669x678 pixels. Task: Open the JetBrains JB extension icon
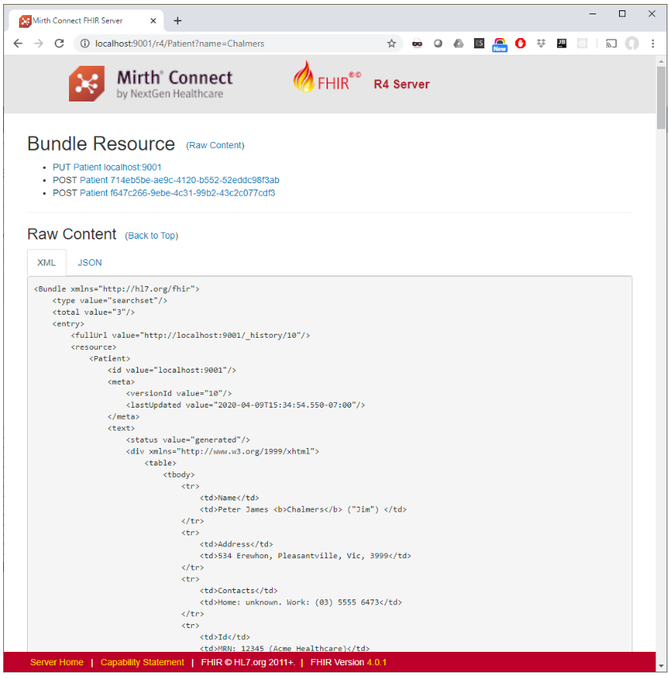tap(561, 44)
